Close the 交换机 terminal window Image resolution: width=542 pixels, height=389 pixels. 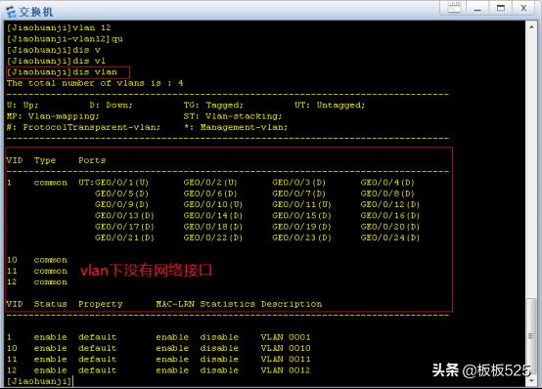(523, 8)
